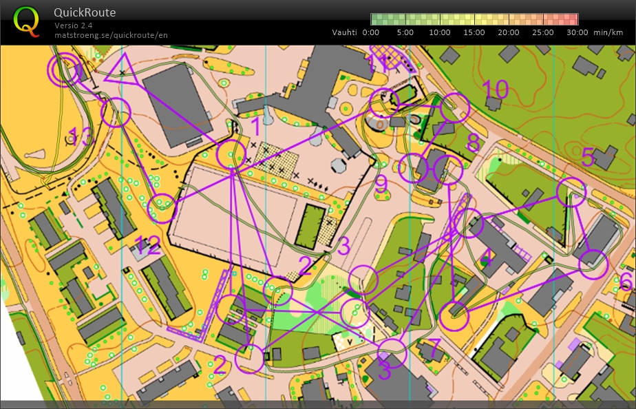Select control number 13 label
The height and width of the screenshot is (409, 636).
pos(79,136)
